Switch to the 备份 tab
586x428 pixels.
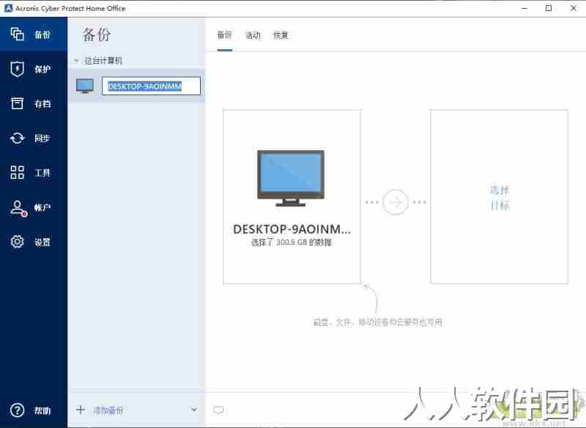[x=225, y=35]
